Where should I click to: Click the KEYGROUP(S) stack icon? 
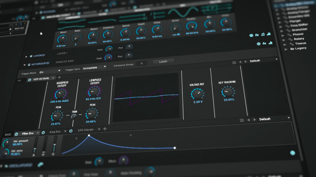29,65
